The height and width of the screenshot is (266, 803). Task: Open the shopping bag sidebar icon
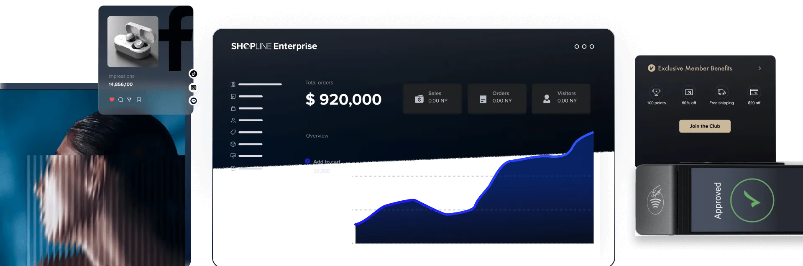tap(233, 108)
